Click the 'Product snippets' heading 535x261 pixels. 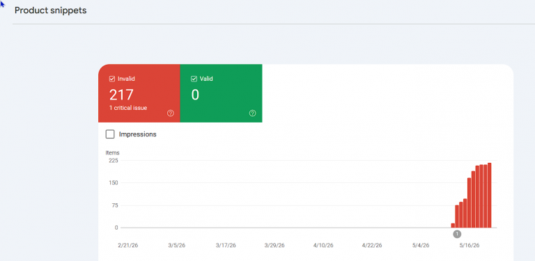pyautogui.click(x=50, y=10)
